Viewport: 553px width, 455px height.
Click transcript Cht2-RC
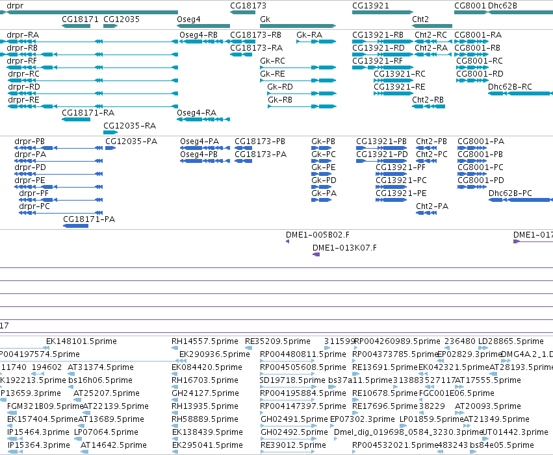click(x=431, y=35)
